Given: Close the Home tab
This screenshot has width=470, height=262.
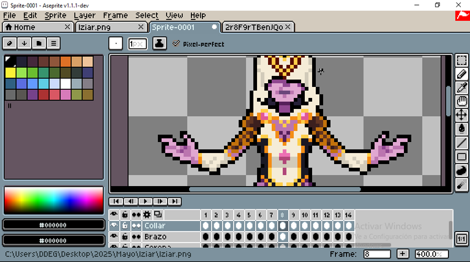Looking at the screenshot, I should pos(67,27).
